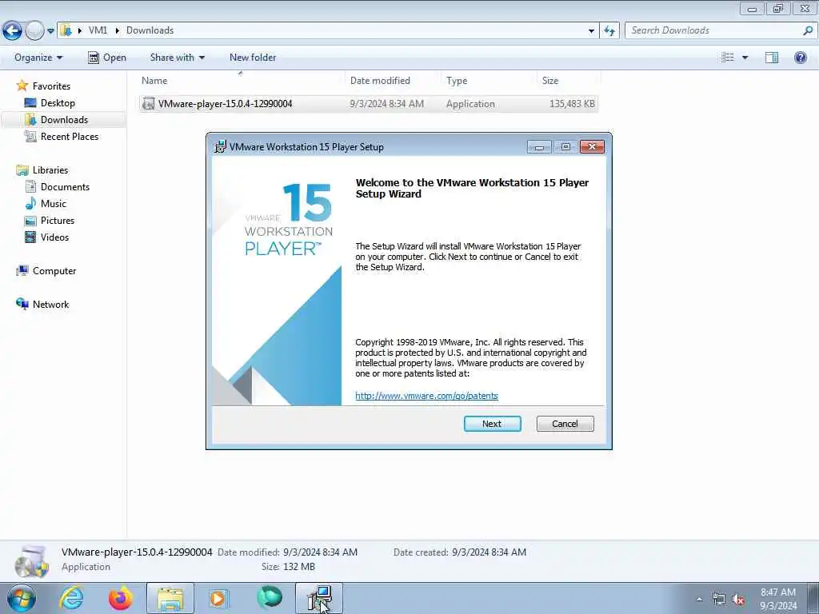The image size is (819, 614).
Task: Open the Organize menu
Action: tap(38, 58)
